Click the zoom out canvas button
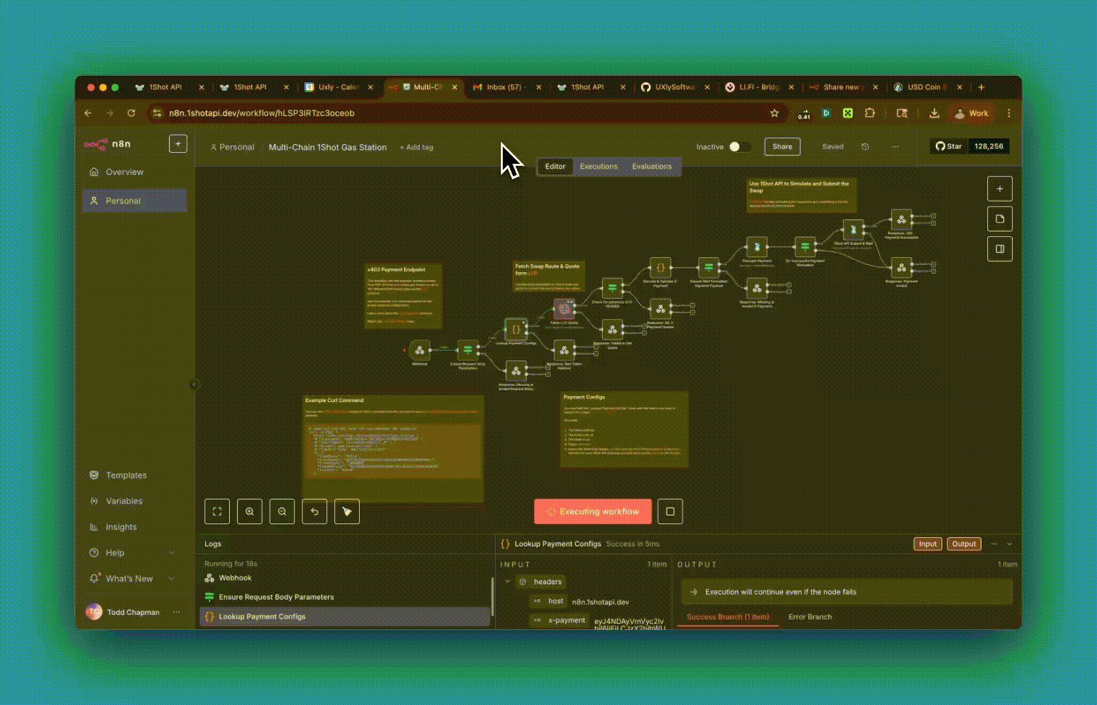 (x=282, y=512)
